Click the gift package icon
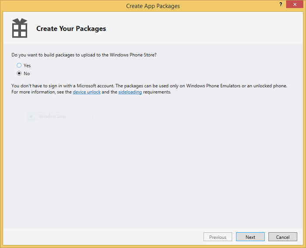 [20, 28]
